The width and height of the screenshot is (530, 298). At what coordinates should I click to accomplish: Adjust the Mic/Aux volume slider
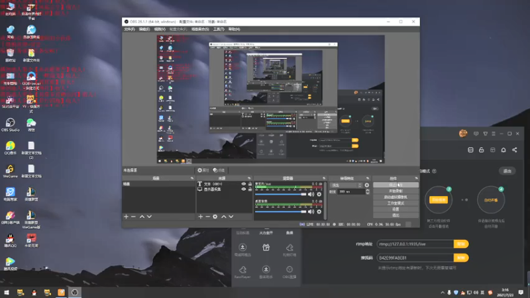(280, 194)
